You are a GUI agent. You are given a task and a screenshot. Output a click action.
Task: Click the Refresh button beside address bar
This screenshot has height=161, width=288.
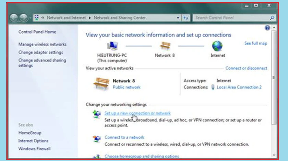tap(186, 18)
